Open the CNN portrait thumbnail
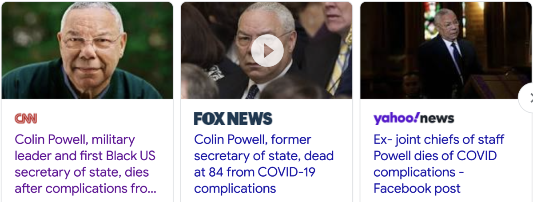The width and height of the screenshot is (533, 202). point(88,50)
